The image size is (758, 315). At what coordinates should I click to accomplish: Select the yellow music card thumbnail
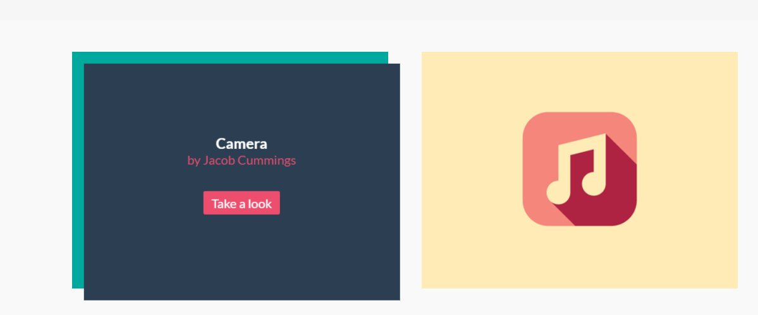click(x=580, y=170)
